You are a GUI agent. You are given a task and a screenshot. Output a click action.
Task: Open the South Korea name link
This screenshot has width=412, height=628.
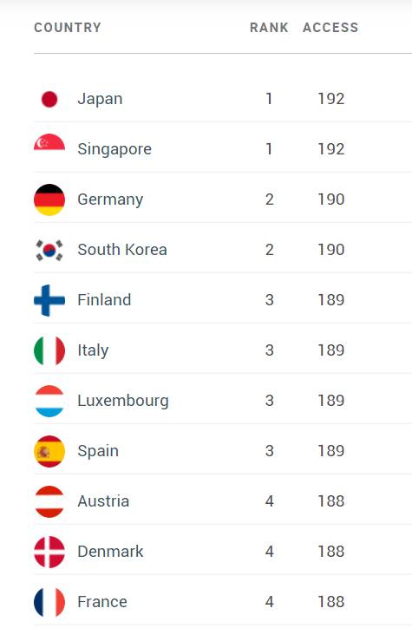point(122,250)
